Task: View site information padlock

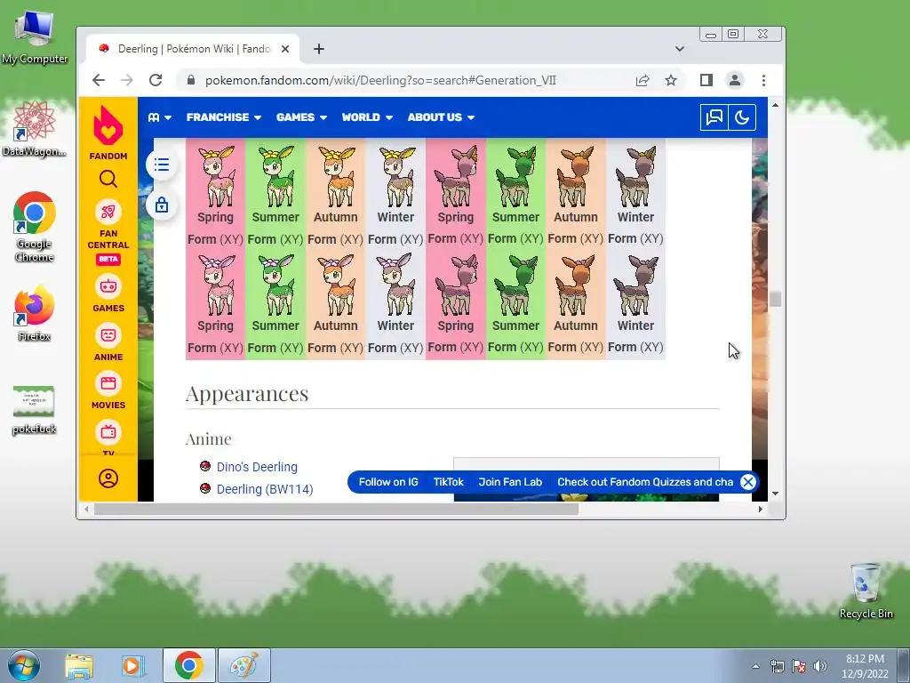Action: click(x=190, y=80)
